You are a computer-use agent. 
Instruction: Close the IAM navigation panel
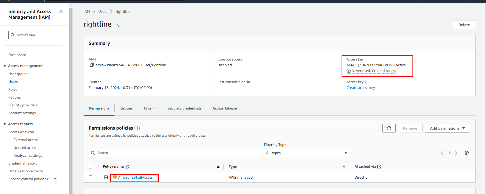(x=61, y=11)
